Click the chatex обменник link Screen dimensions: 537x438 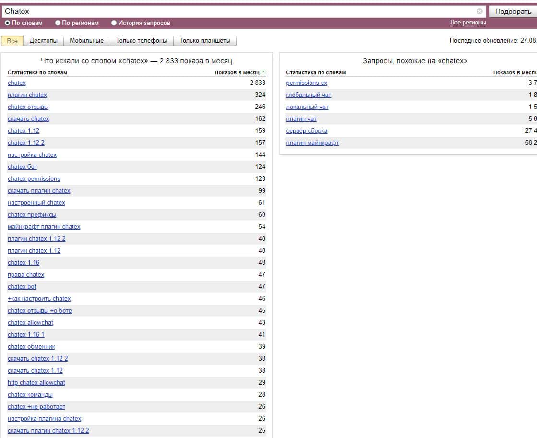(31, 347)
